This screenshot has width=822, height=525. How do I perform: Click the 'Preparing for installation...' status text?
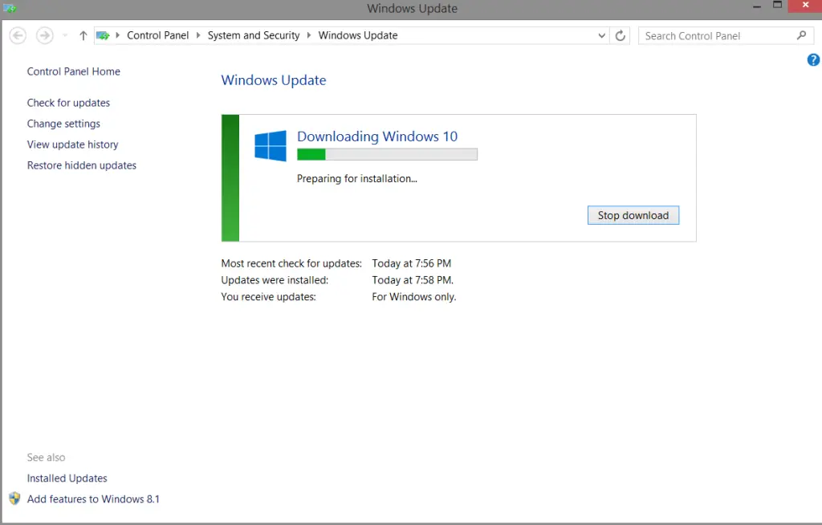click(x=357, y=179)
